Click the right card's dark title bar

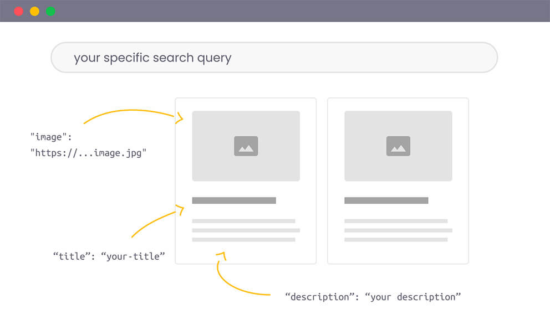click(386, 200)
